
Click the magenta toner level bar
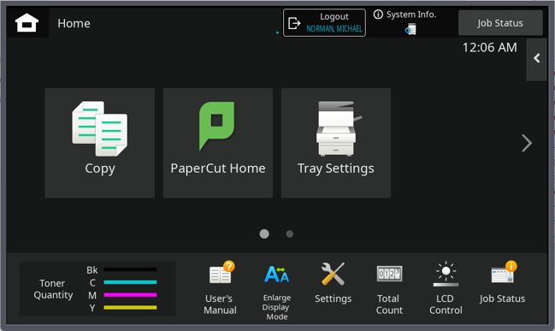130,294
